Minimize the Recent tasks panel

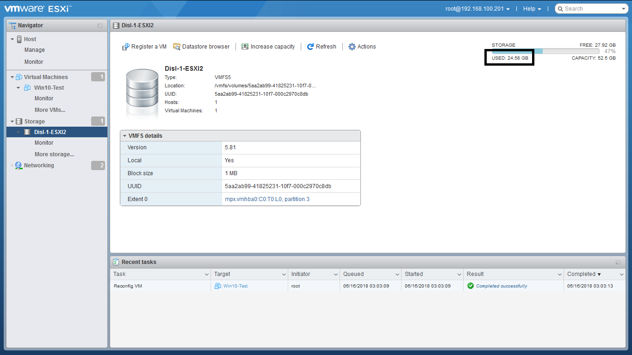(618, 262)
